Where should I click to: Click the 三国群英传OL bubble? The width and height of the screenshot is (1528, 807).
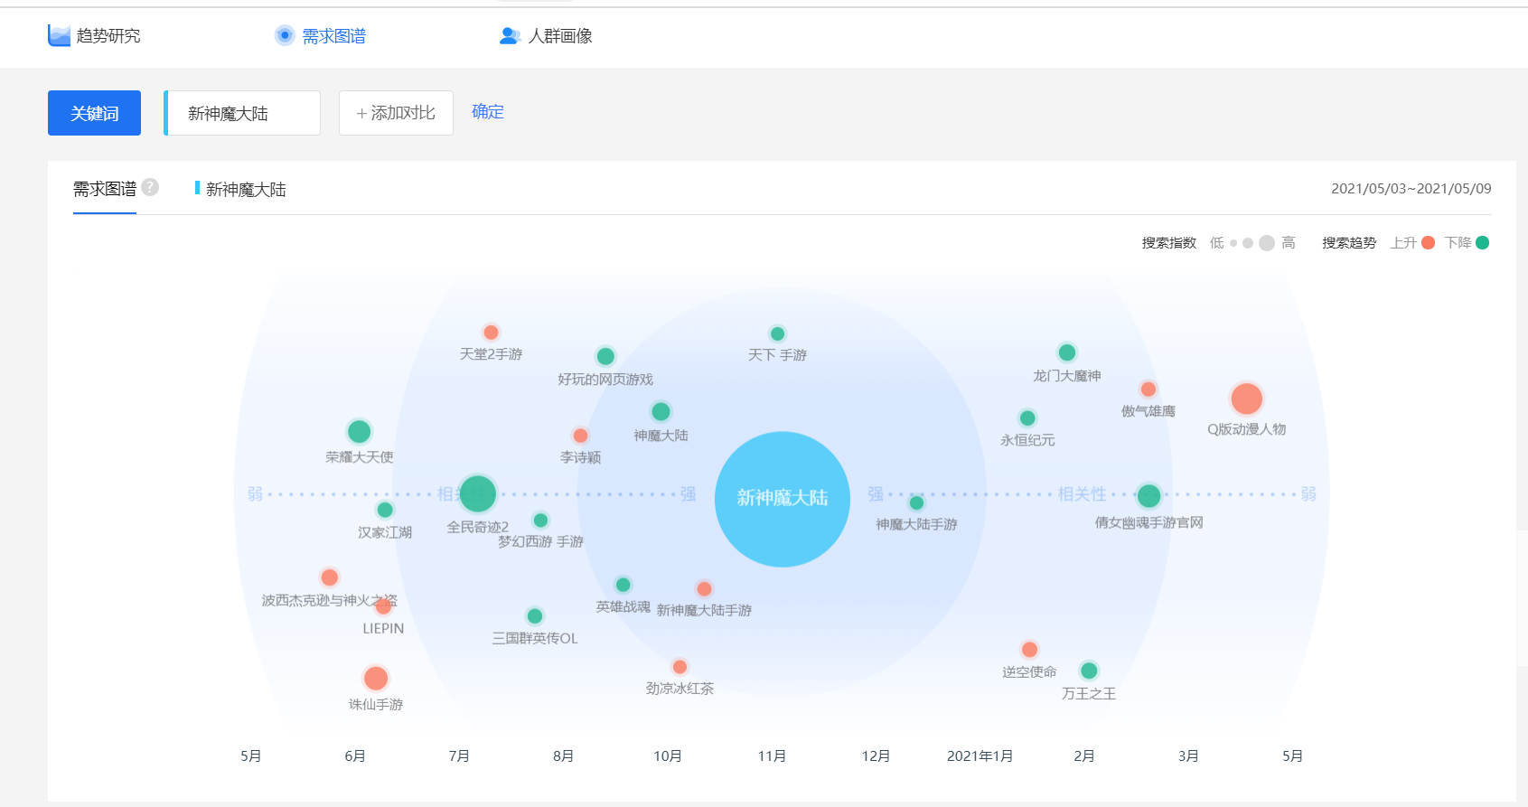tap(535, 616)
